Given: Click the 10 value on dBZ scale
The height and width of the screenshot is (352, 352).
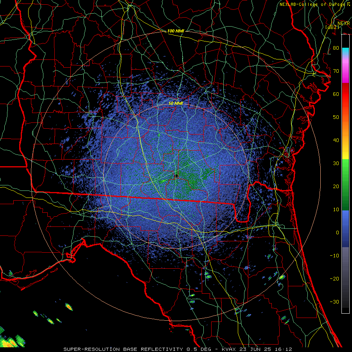Looking at the screenshot, I should (x=336, y=210).
